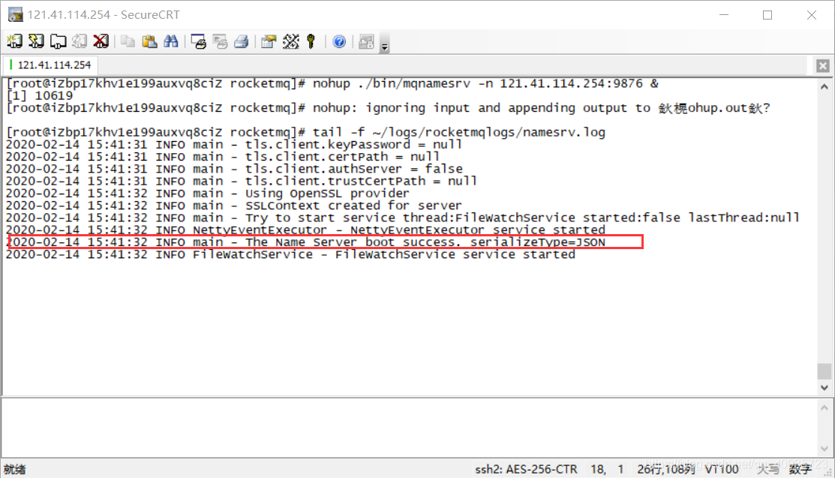Click the 就绪 status bar text
835x478 pixels.
(x=15, y=470)
